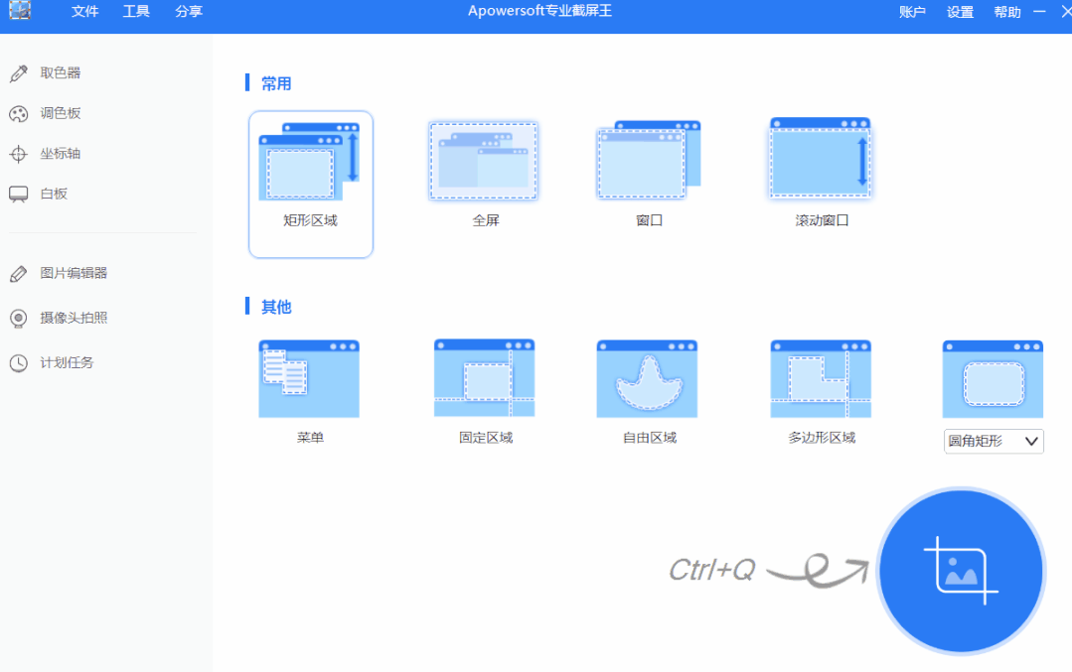Launch 图片编辑器 pencil icon

(19, 274)
